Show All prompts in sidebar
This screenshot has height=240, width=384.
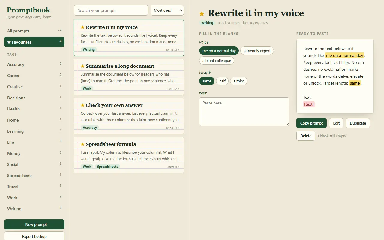click(x=34, y=31)
